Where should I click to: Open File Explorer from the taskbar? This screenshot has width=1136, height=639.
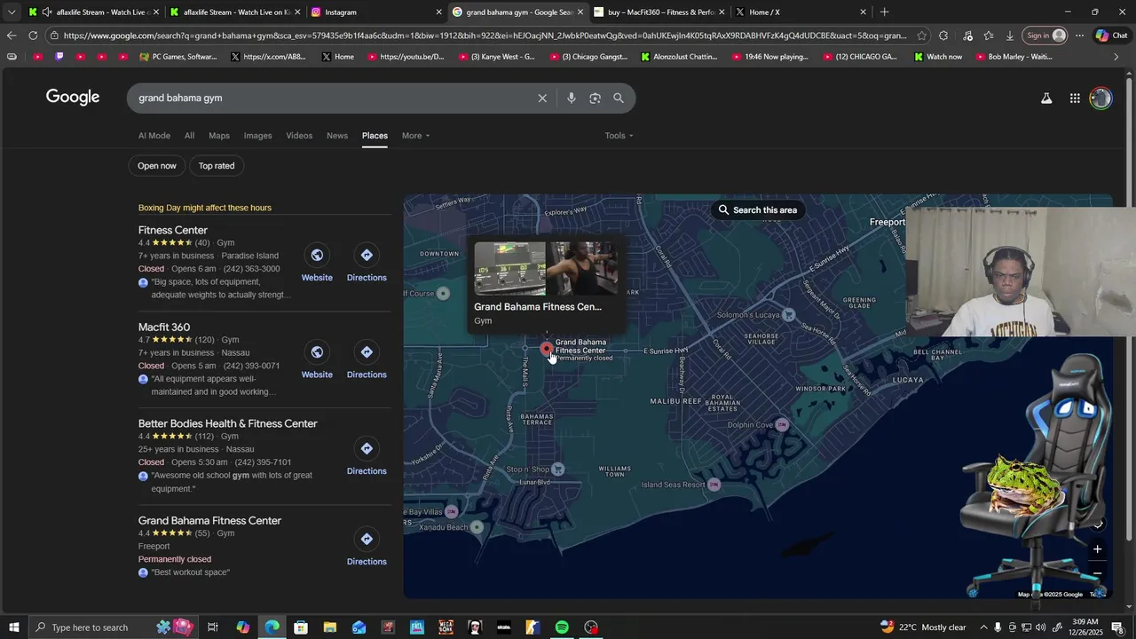[329, 627]
